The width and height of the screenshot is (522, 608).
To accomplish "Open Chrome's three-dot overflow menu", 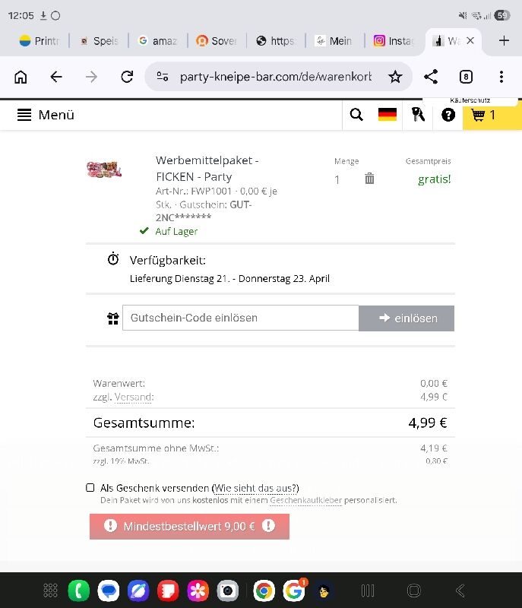I will coord(501,77).
